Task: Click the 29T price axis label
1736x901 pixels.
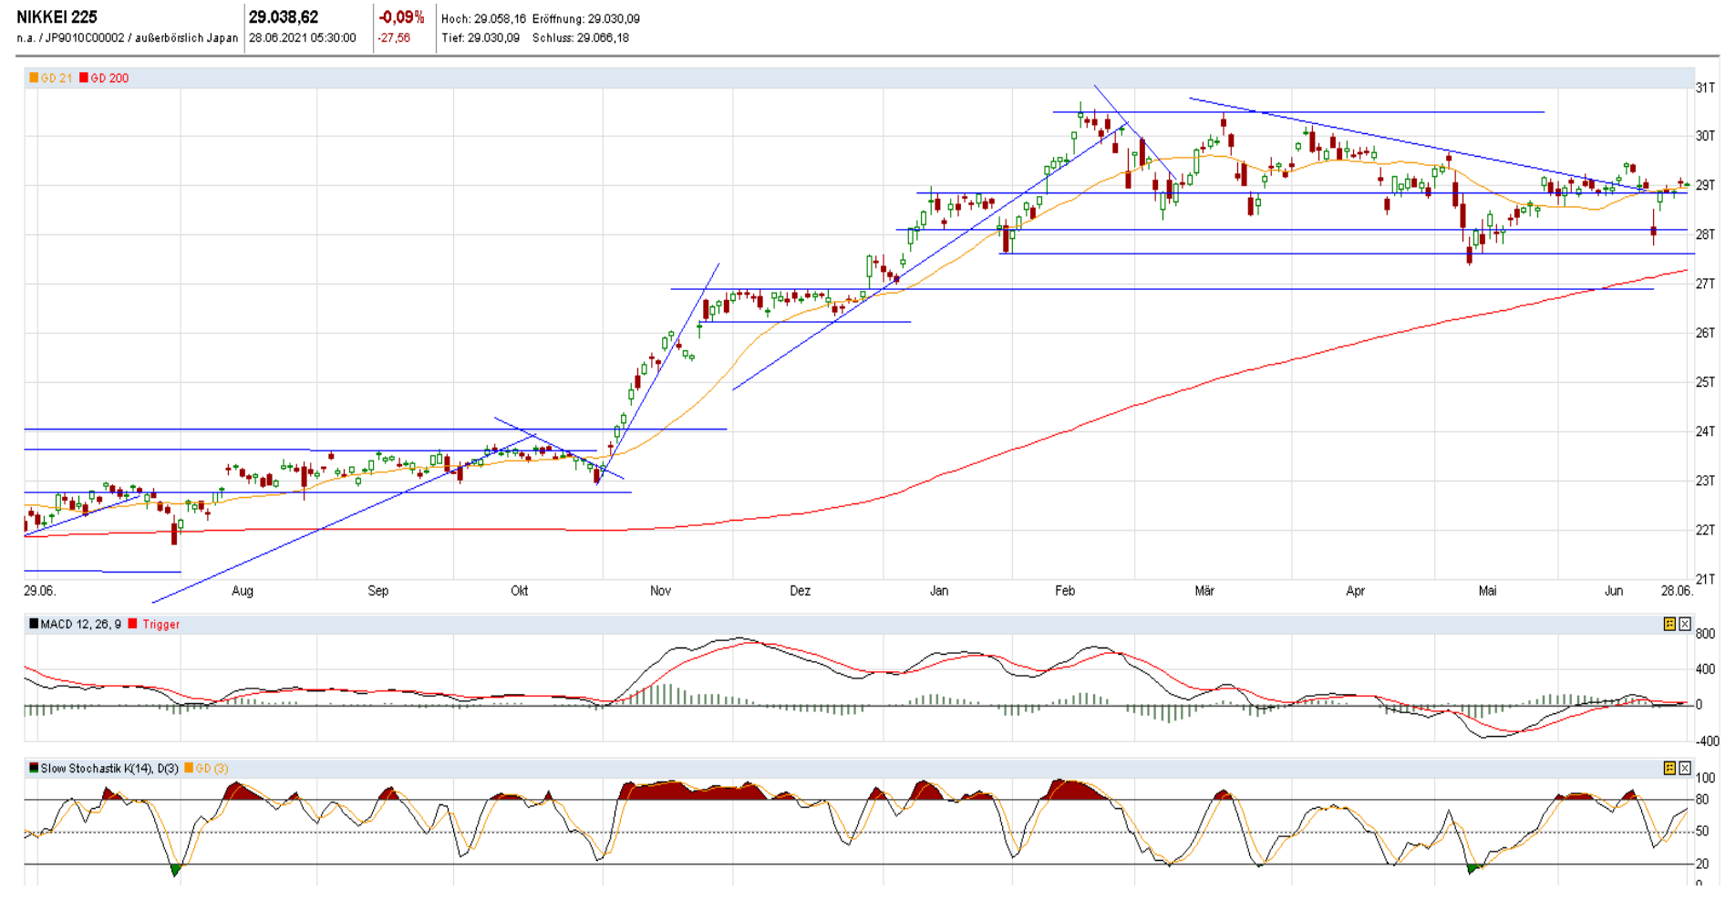Action: pos(1705,185)
